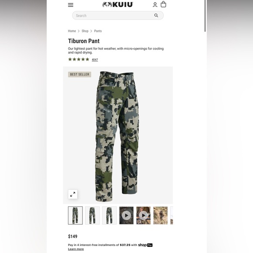The image size is (253, 253).
Task: Open the hamburger navigation menu
Action: click(x=71, y=5)
